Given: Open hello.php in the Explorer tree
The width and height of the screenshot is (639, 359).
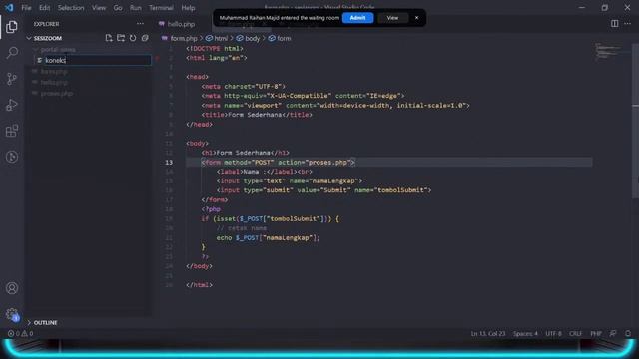Looking at the screenshot, I should coord(54,82).
